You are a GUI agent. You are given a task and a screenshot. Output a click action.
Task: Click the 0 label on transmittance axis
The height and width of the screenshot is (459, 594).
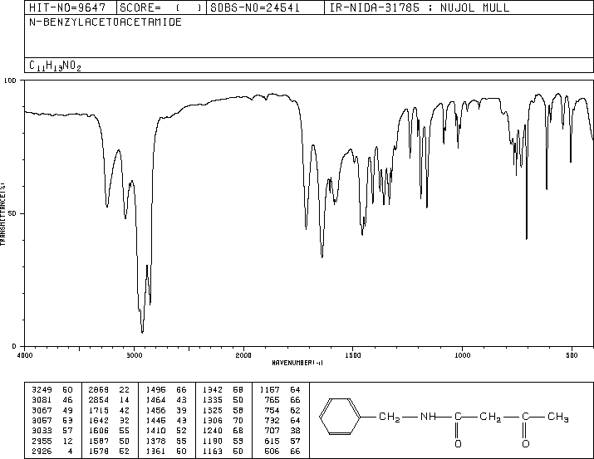click(14, 346)
